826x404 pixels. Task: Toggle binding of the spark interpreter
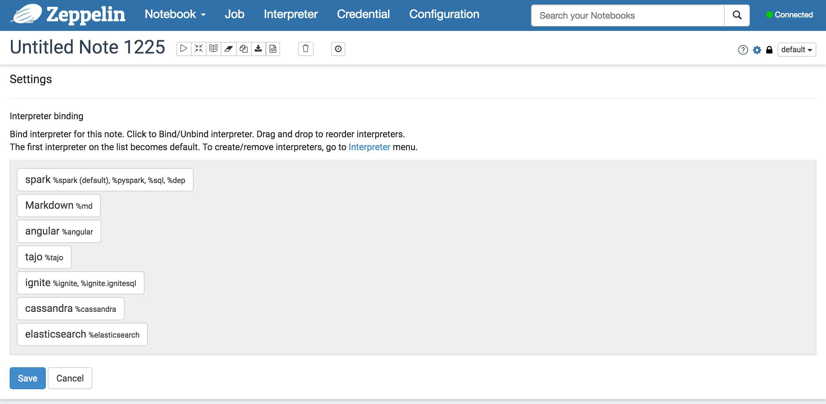pos(105,180)
